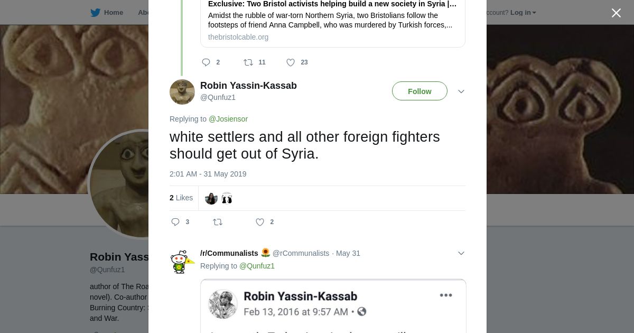Reply to Robin Yassin-Kassab's tweet

pos(176,222)
